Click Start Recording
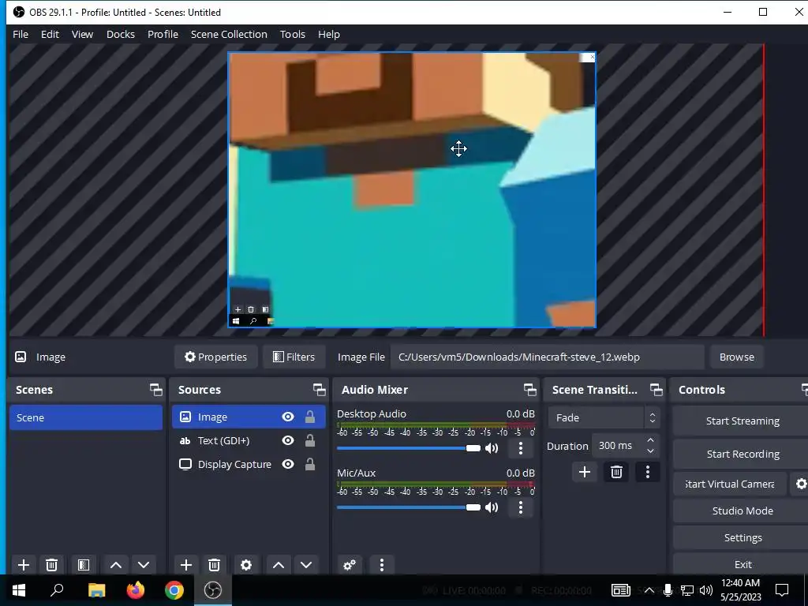Viewport: 808px width, 606px height. coord(743,454)
